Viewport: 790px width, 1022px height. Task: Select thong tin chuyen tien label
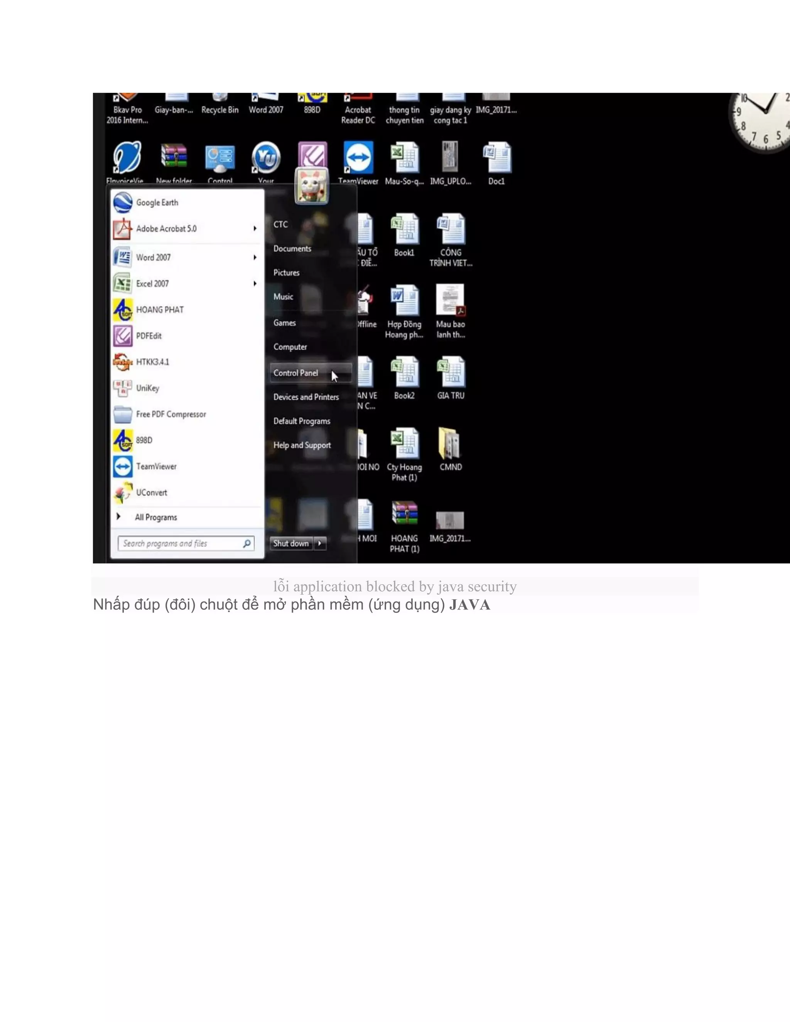point(404,115)
